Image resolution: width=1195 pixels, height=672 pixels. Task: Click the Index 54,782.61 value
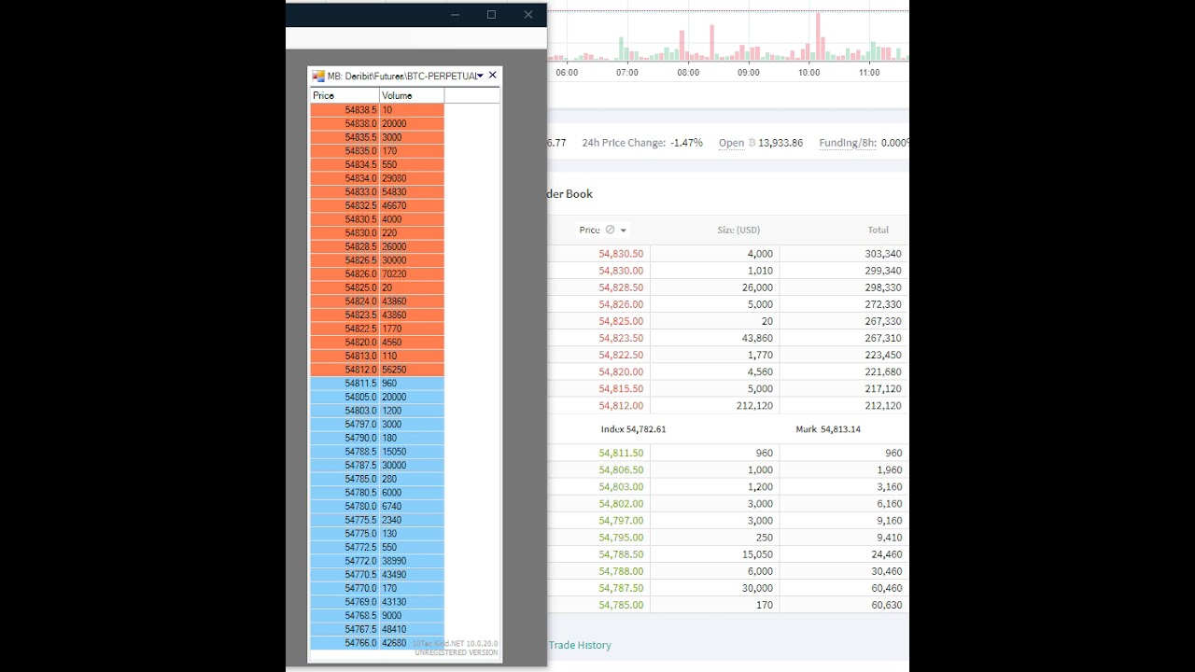pyautogui.click(x=633, y=429)
